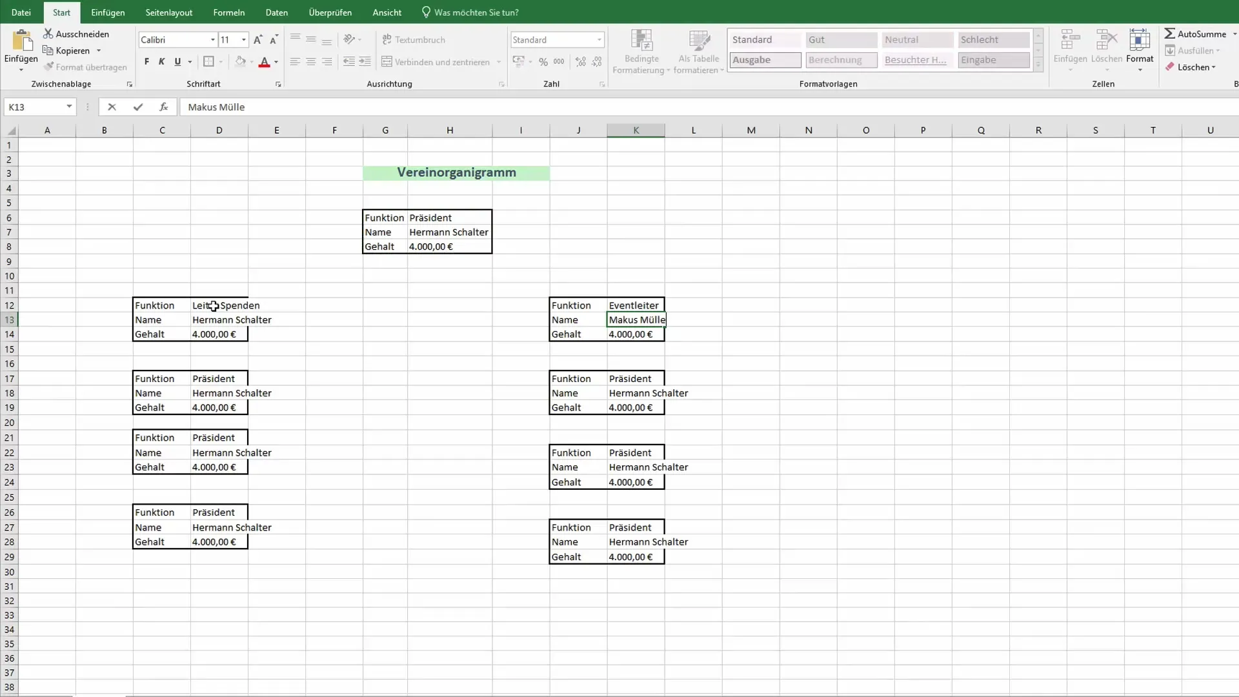Image resolution: width=1239 pixels, height=697 pixels.
Task: Click the cell borders icon
Action: [208, 62]
